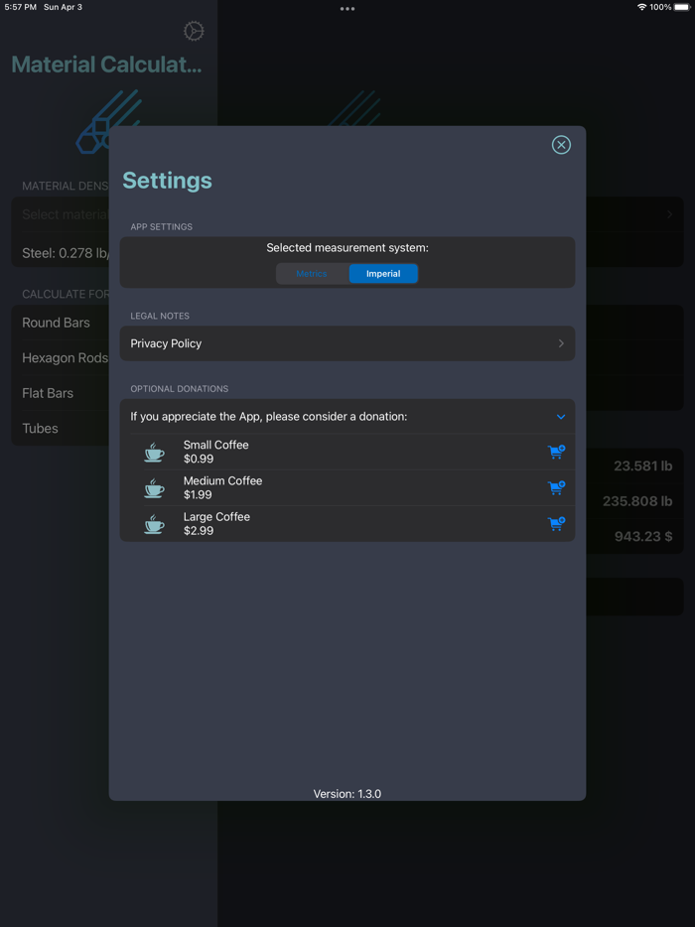This screenshot has width=695, height=927.
Task: Click the Large Coffee cup icon
Action: point(154,524)
